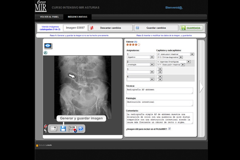Go to next image with right arrow
Screen dimensions: 240x160
tap(201, 87)
